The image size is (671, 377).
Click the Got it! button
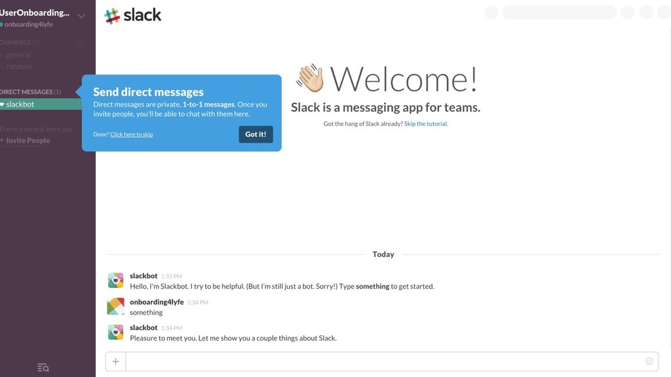pyautogui.click(x=256, y=134)
